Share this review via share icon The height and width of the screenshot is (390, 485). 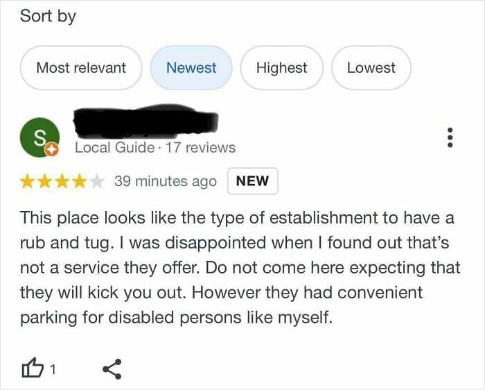pyautogui.click(x=112, y=369)
